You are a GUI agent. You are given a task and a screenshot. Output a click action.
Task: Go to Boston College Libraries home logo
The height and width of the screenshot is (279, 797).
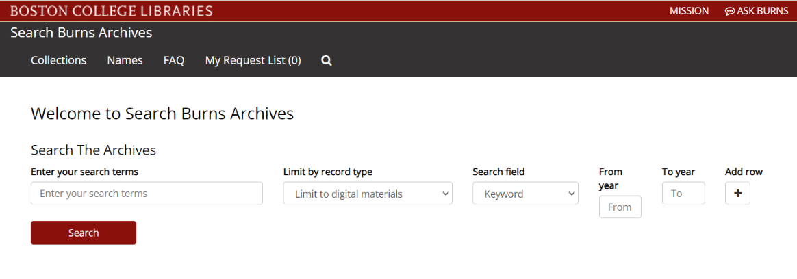tap(112, 11)
